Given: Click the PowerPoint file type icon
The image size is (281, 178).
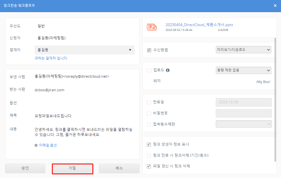Looking at the screenshot, I should point(152,27).
